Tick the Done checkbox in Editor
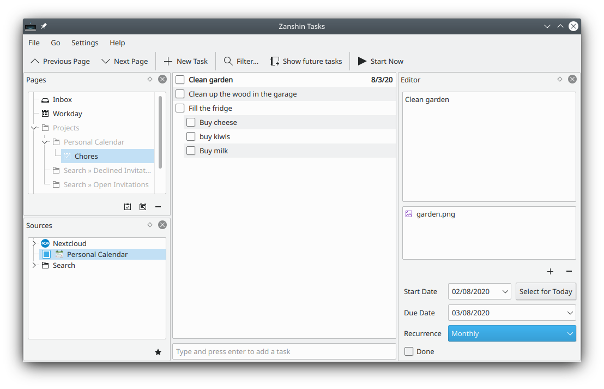This screenshot has height=389, width=604. click(409, 352)
